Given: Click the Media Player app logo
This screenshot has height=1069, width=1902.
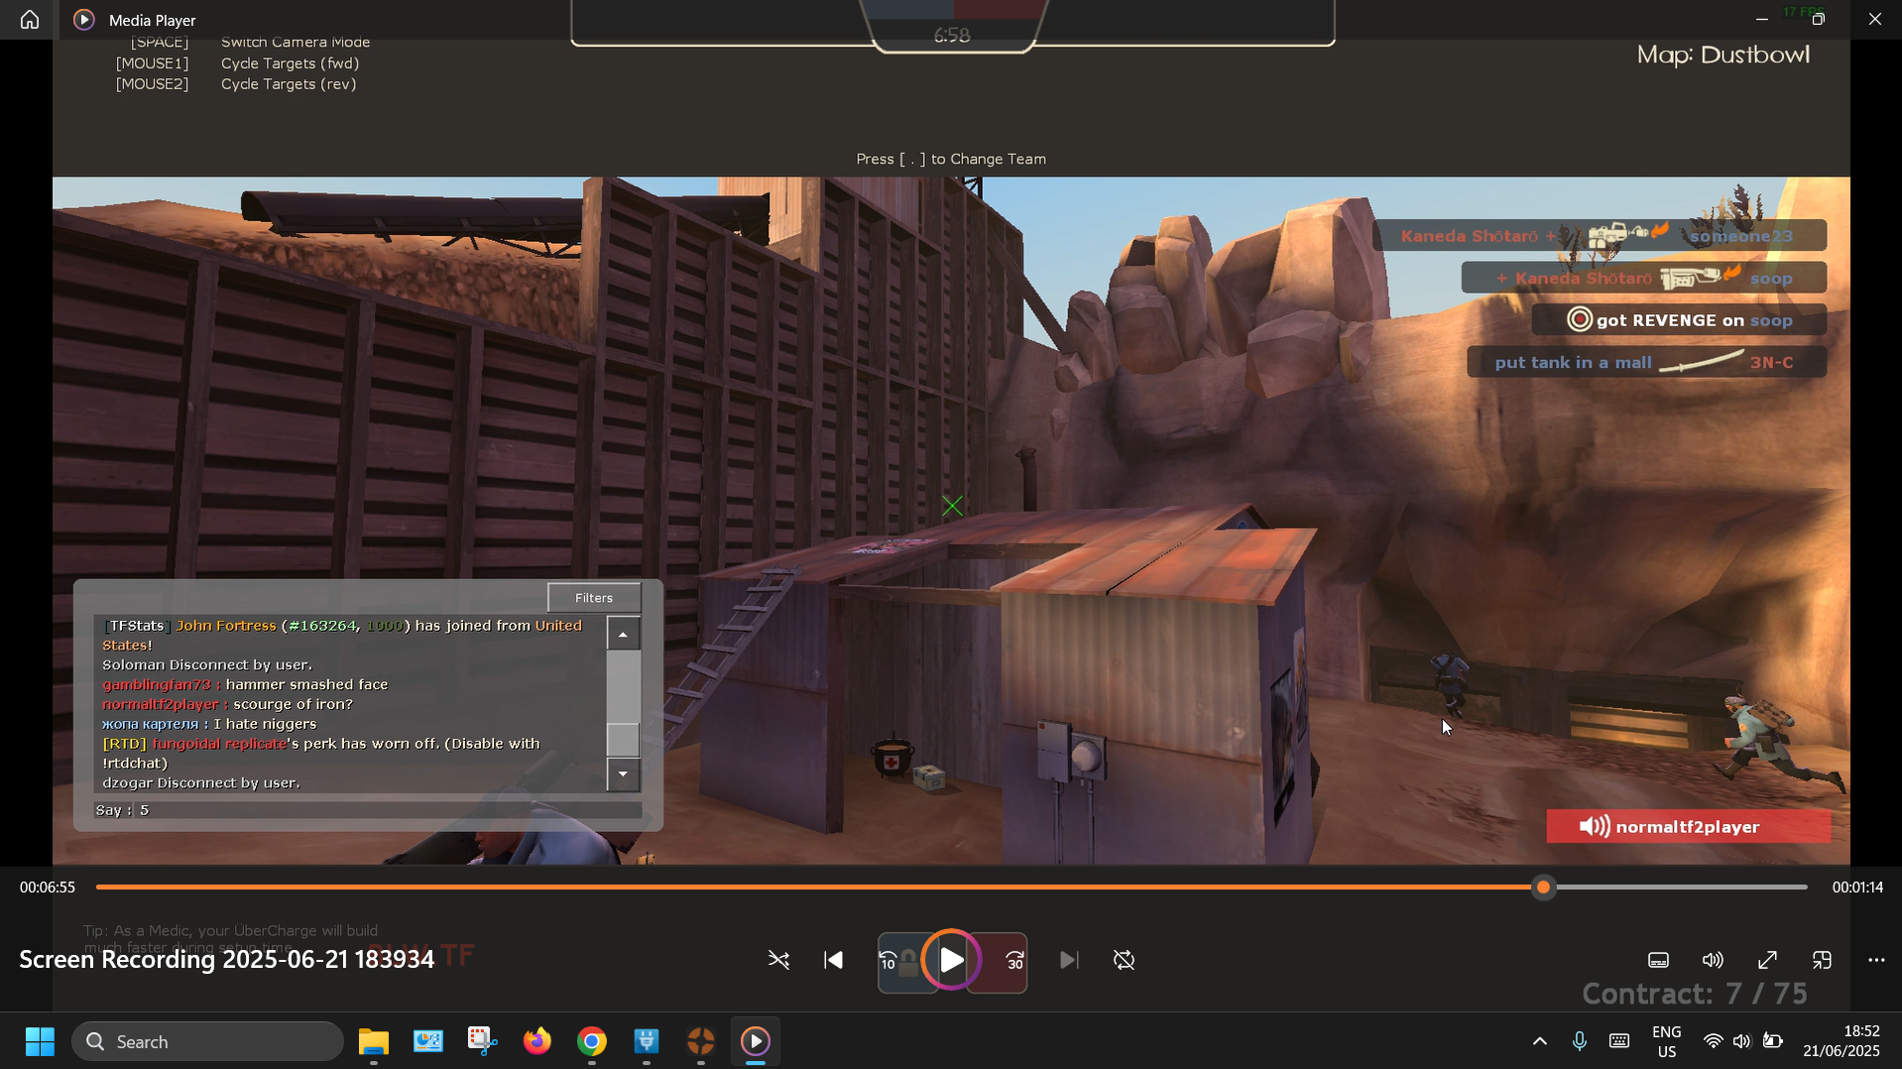Looking at the screenshot, I should (x=84, y=19).
